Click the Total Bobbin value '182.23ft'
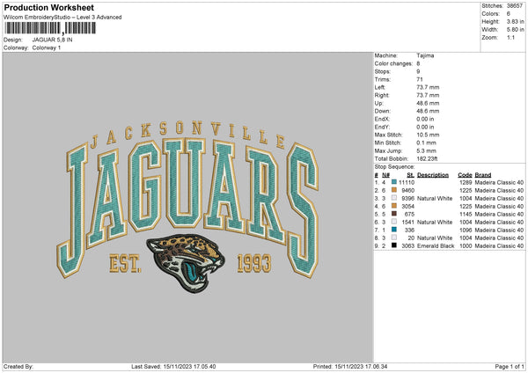Screen dimensions: 528x373 (x=427, y=158)
